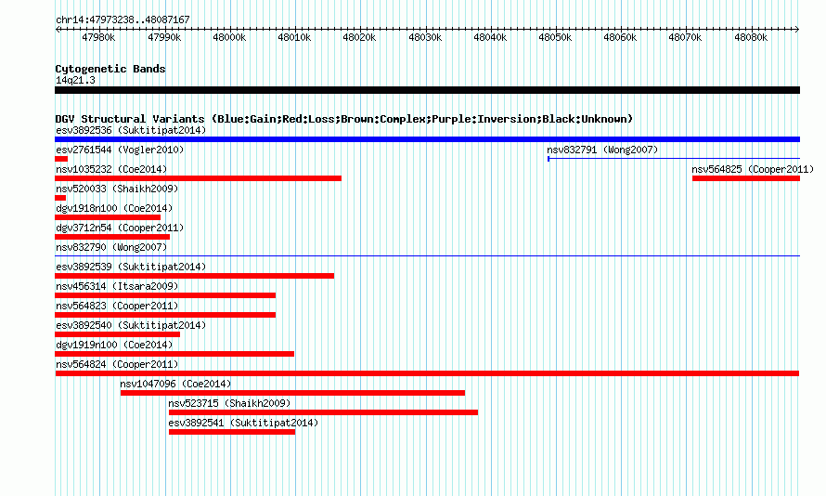
Task: Click the red nsv564825 loss bar
Action: coord(746,178)
